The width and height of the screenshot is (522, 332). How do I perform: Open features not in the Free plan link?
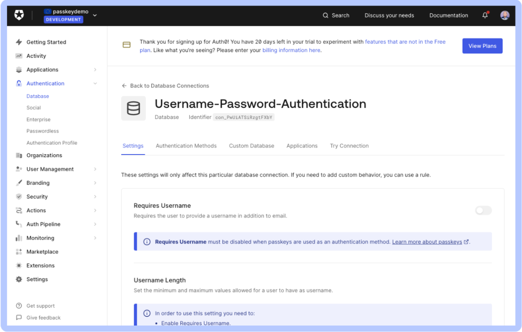(405, 42)
